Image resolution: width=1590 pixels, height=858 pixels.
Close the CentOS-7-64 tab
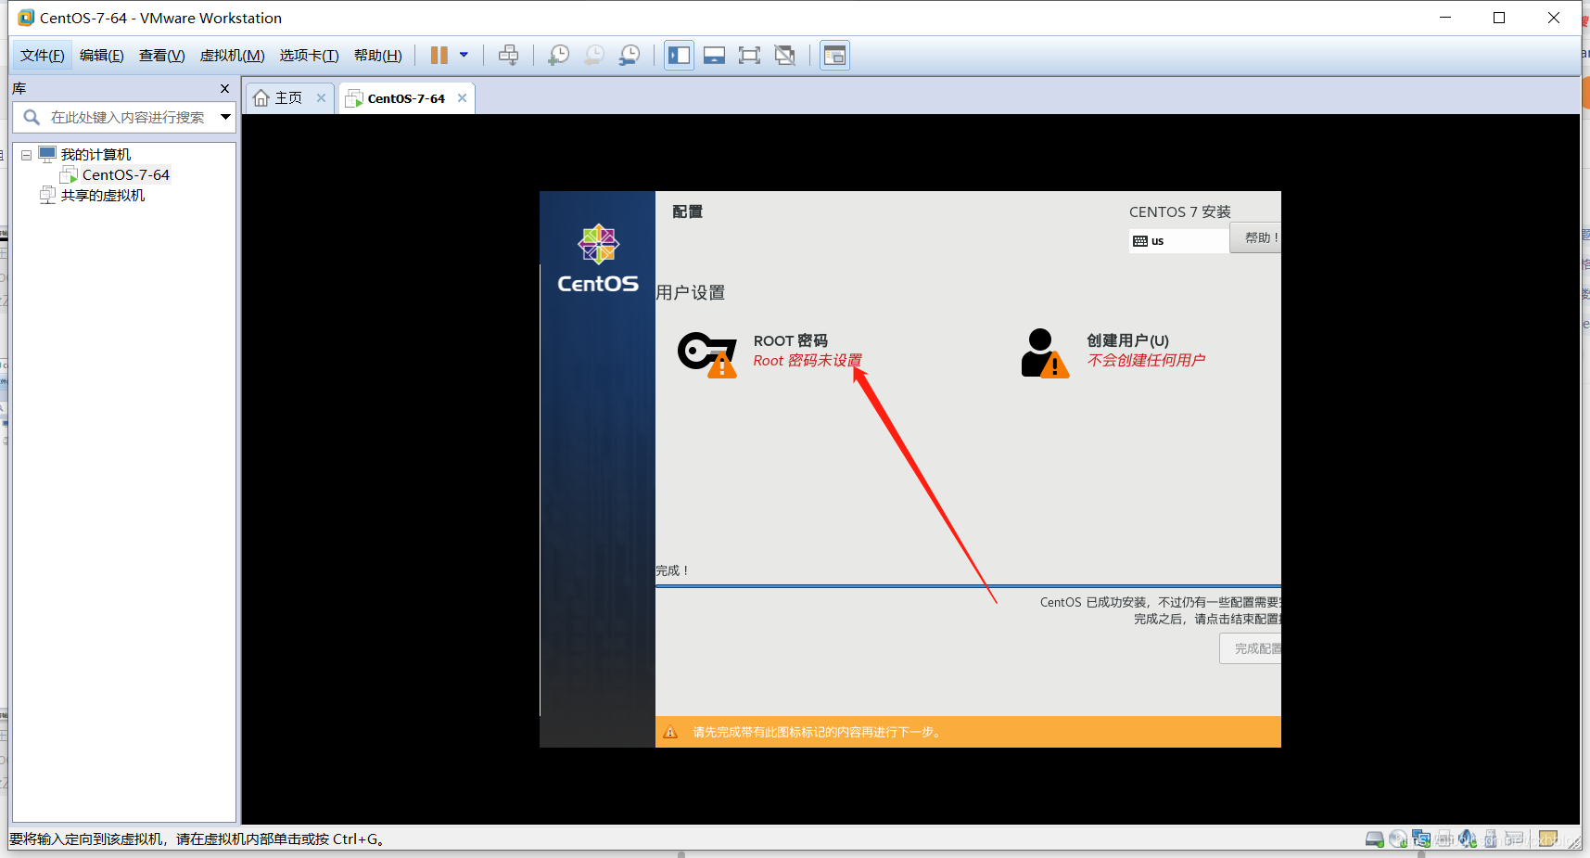[x=462, y=97]
